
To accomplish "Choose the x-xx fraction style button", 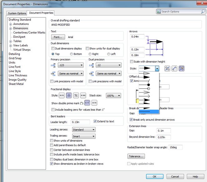I will tap(83, 95).
